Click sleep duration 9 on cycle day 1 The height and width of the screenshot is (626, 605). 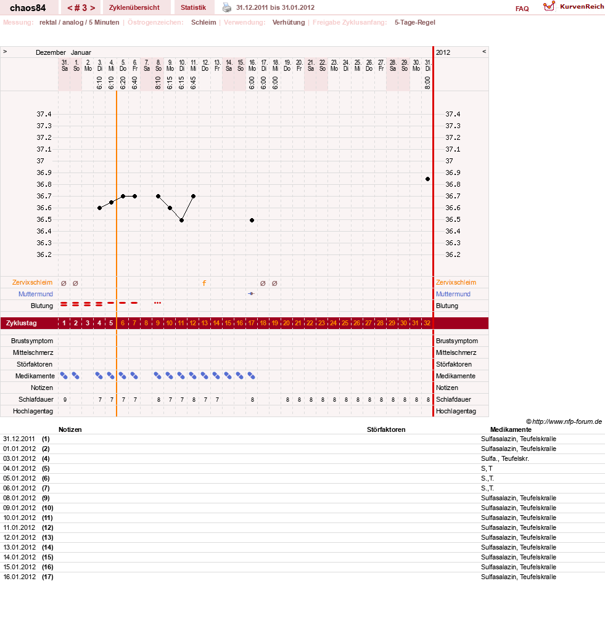click(x=65, y=400)
